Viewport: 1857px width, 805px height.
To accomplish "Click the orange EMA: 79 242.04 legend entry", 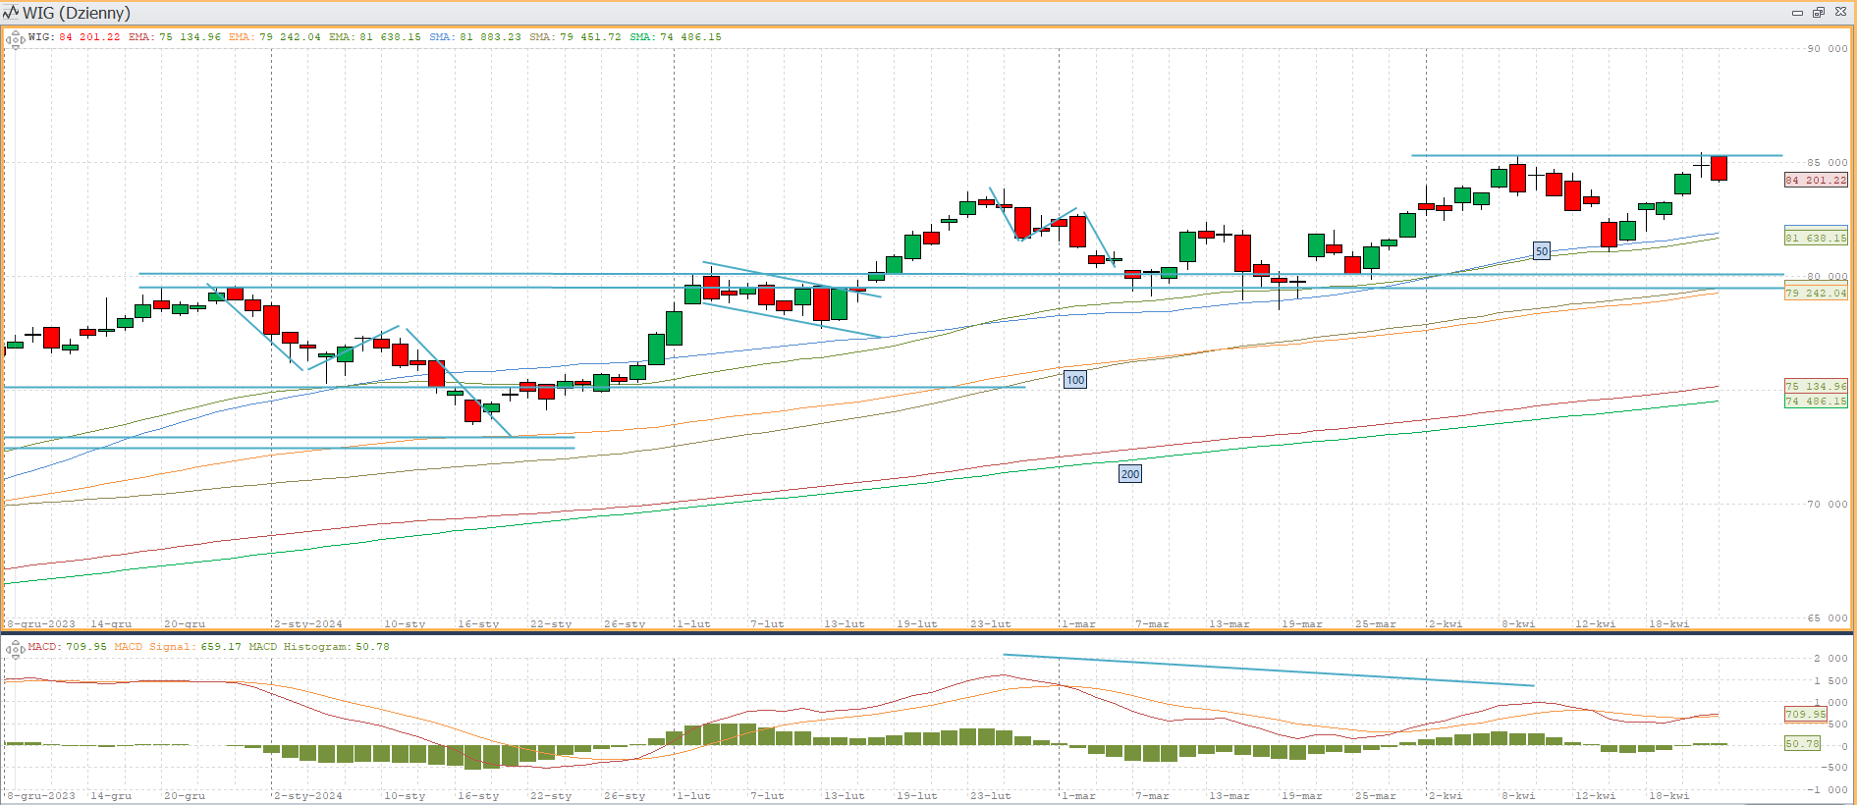I will [x=274, y=37].
